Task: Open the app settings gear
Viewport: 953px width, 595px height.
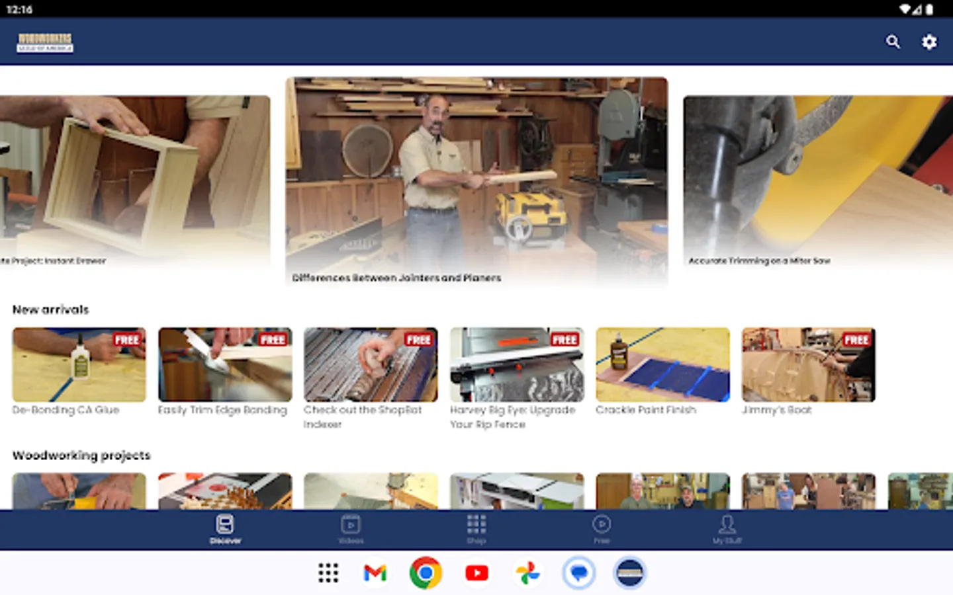Action: click(x=929, y=42)
